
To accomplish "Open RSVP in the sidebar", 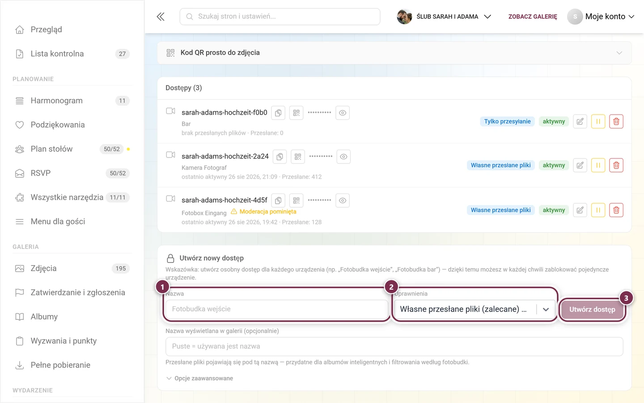I will point(72,173).
